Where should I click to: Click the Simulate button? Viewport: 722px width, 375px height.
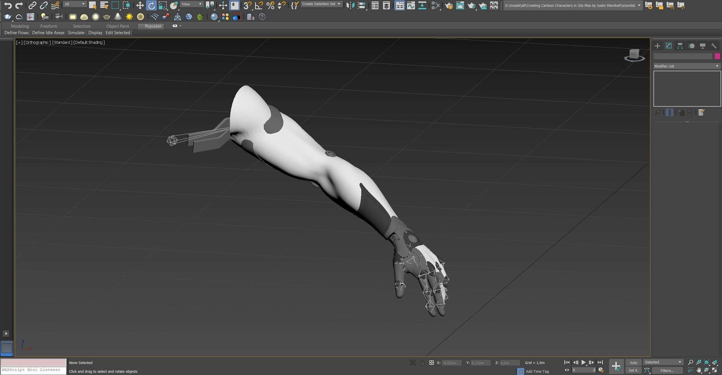(76, 32)
